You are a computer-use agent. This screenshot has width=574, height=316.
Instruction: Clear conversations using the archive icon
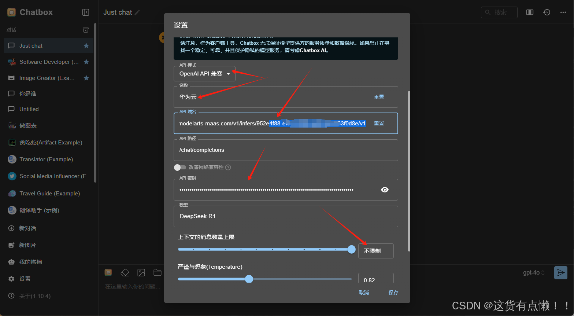click(x=86, y=30)
